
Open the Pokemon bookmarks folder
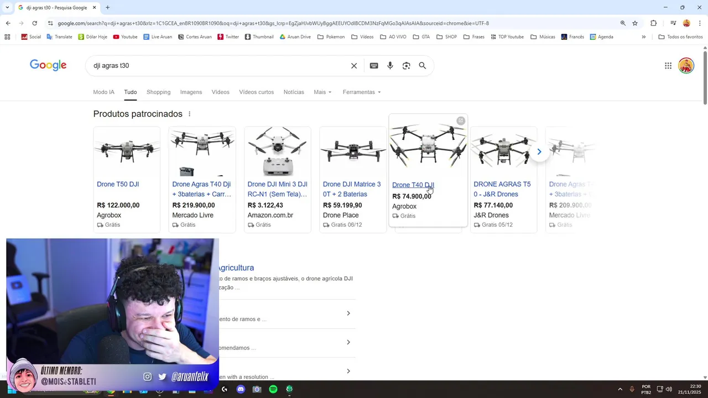(x=331, y=37)
